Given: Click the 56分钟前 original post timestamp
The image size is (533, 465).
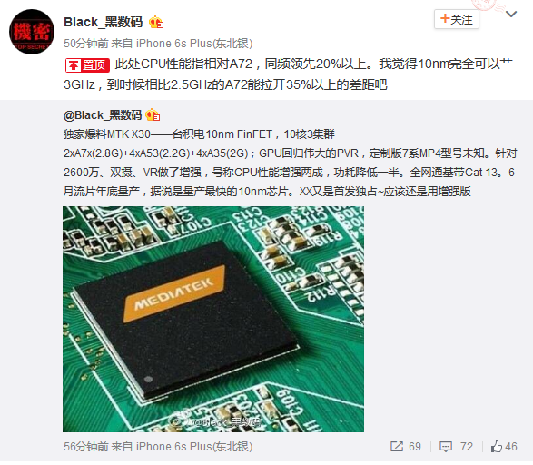Looking at the screenshot, I should click(x=86, y=446).
